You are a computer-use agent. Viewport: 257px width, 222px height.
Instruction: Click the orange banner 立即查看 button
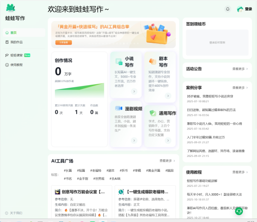(x=63, y=42)
